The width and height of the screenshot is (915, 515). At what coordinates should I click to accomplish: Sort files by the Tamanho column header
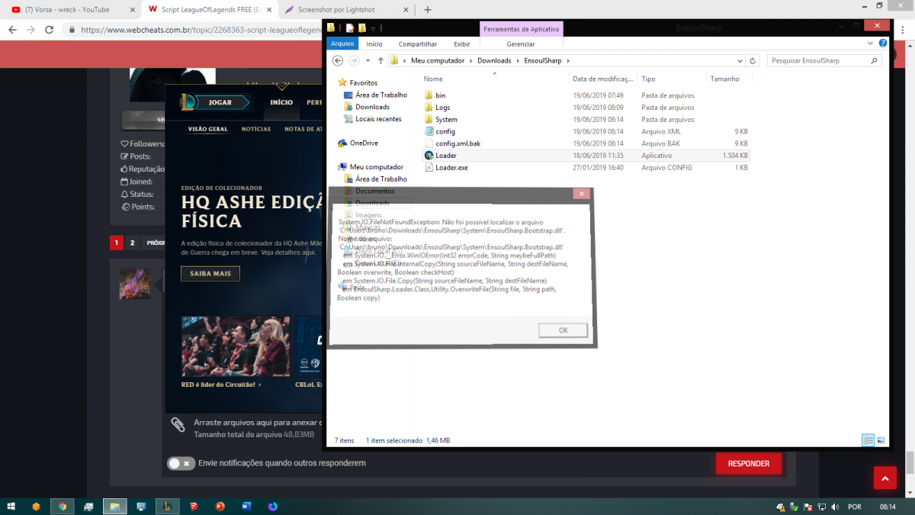[724, 79]
